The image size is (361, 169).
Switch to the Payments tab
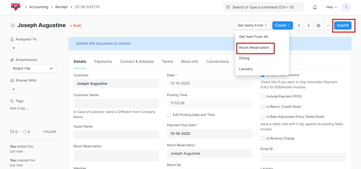coord(103,61)
